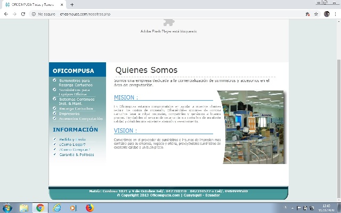
Task: Open the Chrome profile avatar
Action: click(327, 14)
